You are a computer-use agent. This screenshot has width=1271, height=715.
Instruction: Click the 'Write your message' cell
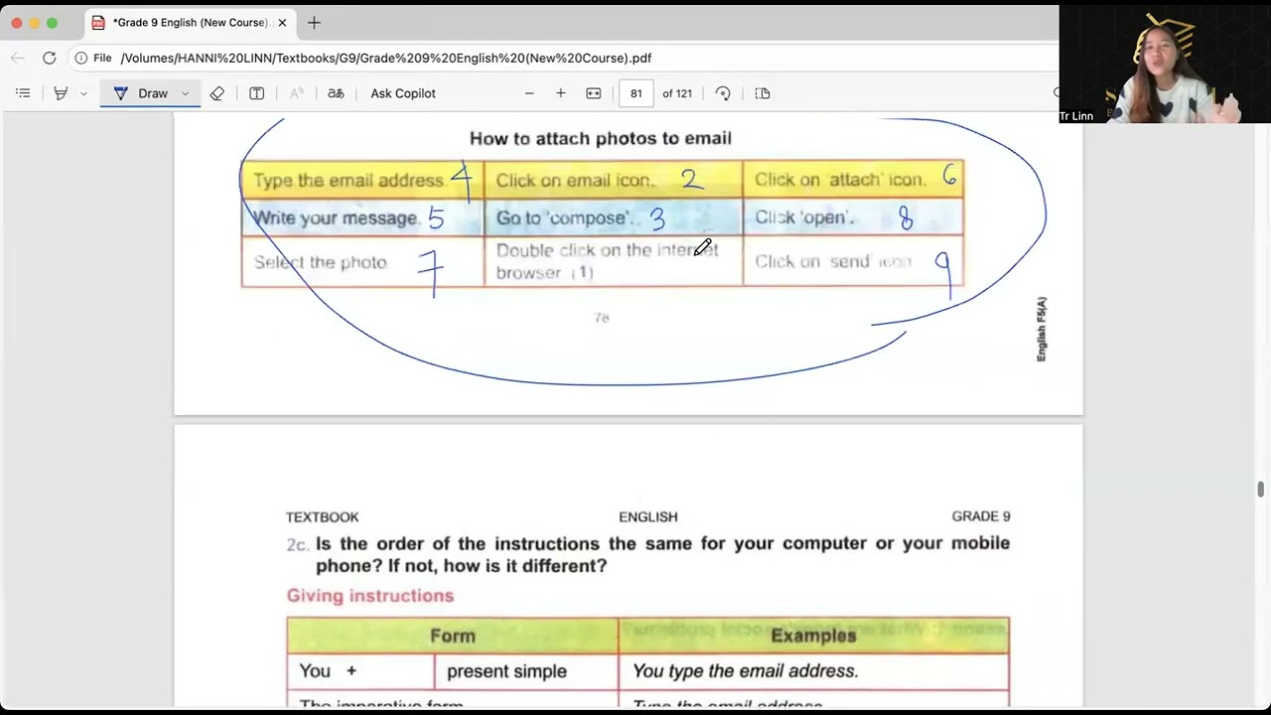click(x=362, y=217)
